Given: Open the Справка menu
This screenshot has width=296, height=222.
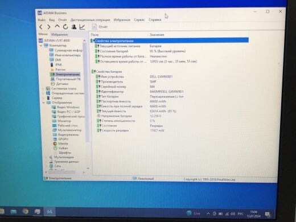Looking at the screenshot, I should (155, 20).
